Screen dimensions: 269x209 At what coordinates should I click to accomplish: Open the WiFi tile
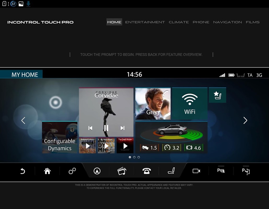point(190,103)
